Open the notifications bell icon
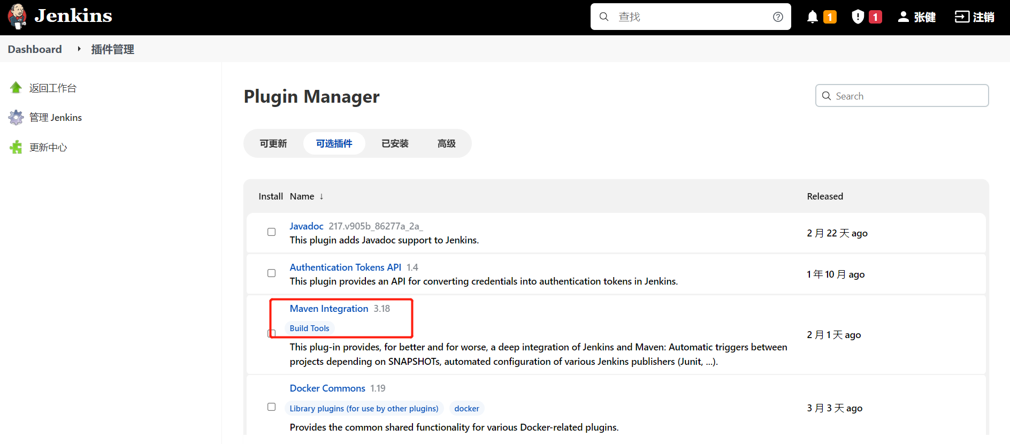This screenshot has width=1010, height=444. (812, 17)
